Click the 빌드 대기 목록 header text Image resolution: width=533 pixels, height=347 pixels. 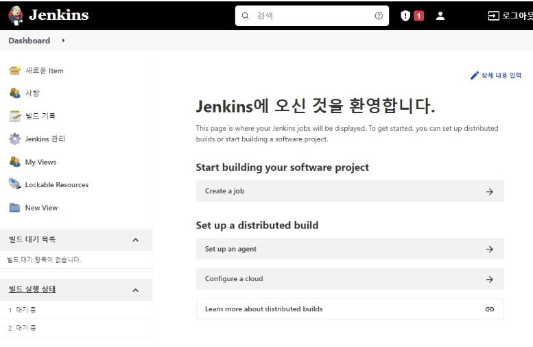[32, 239]
